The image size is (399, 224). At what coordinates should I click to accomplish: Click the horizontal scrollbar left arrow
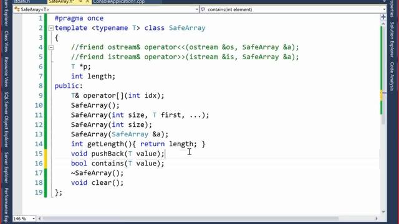pyautogui.click(x=39, y=218)
